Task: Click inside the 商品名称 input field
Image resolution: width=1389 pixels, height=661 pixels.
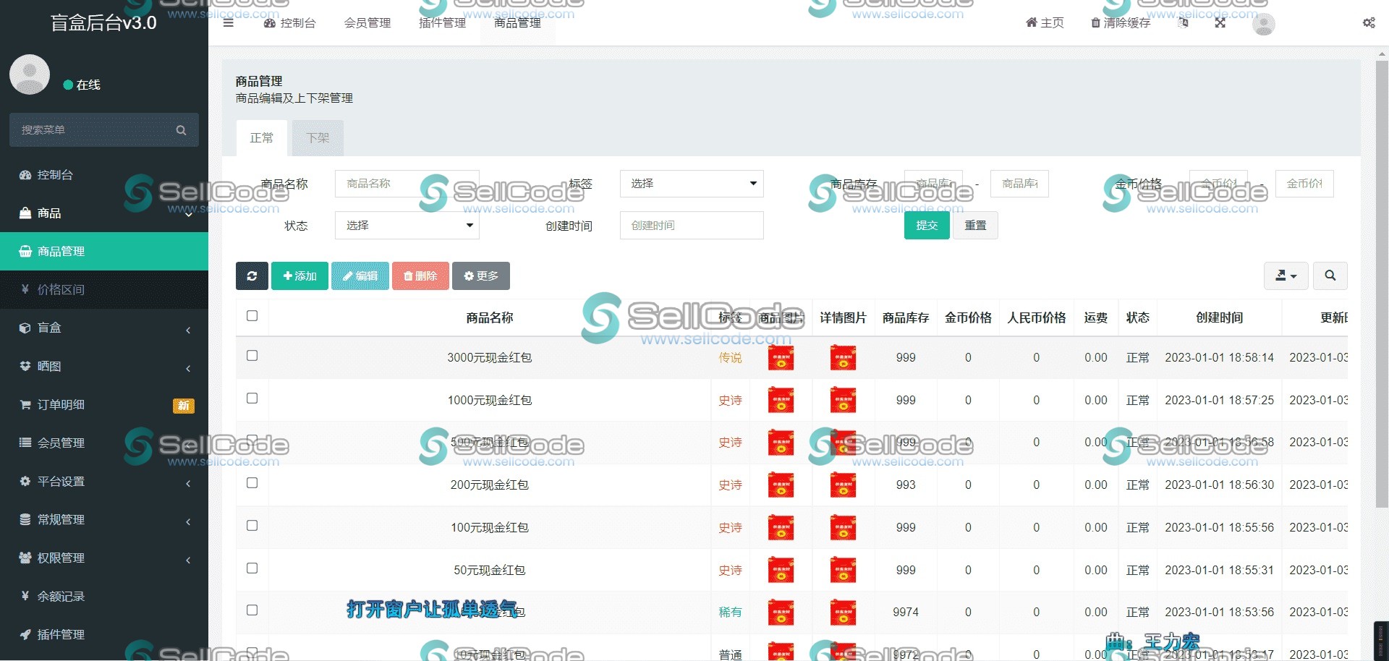Action: click(407, 184)
